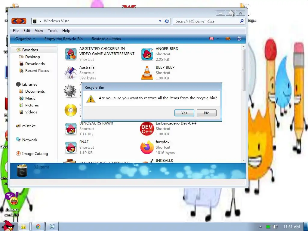Change the view with the views icon
308x231 pixels.
(211, 38)
